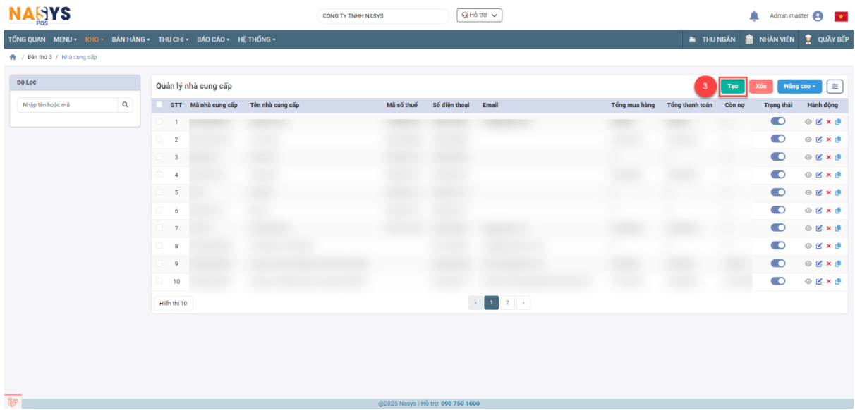The width and height of the screenshot is (855, 410).
Task: Click the green Tạo button
Action: point(733,86)
